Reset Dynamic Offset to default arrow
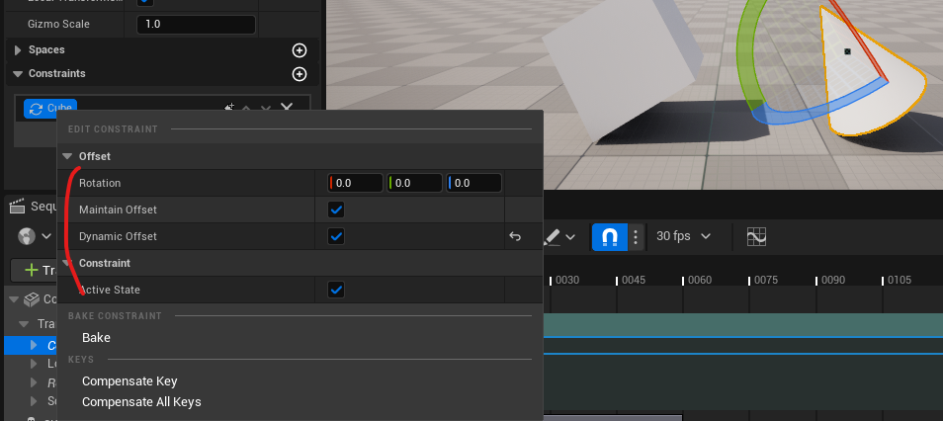Screen dimensions: 943x421 pos(515,236)
